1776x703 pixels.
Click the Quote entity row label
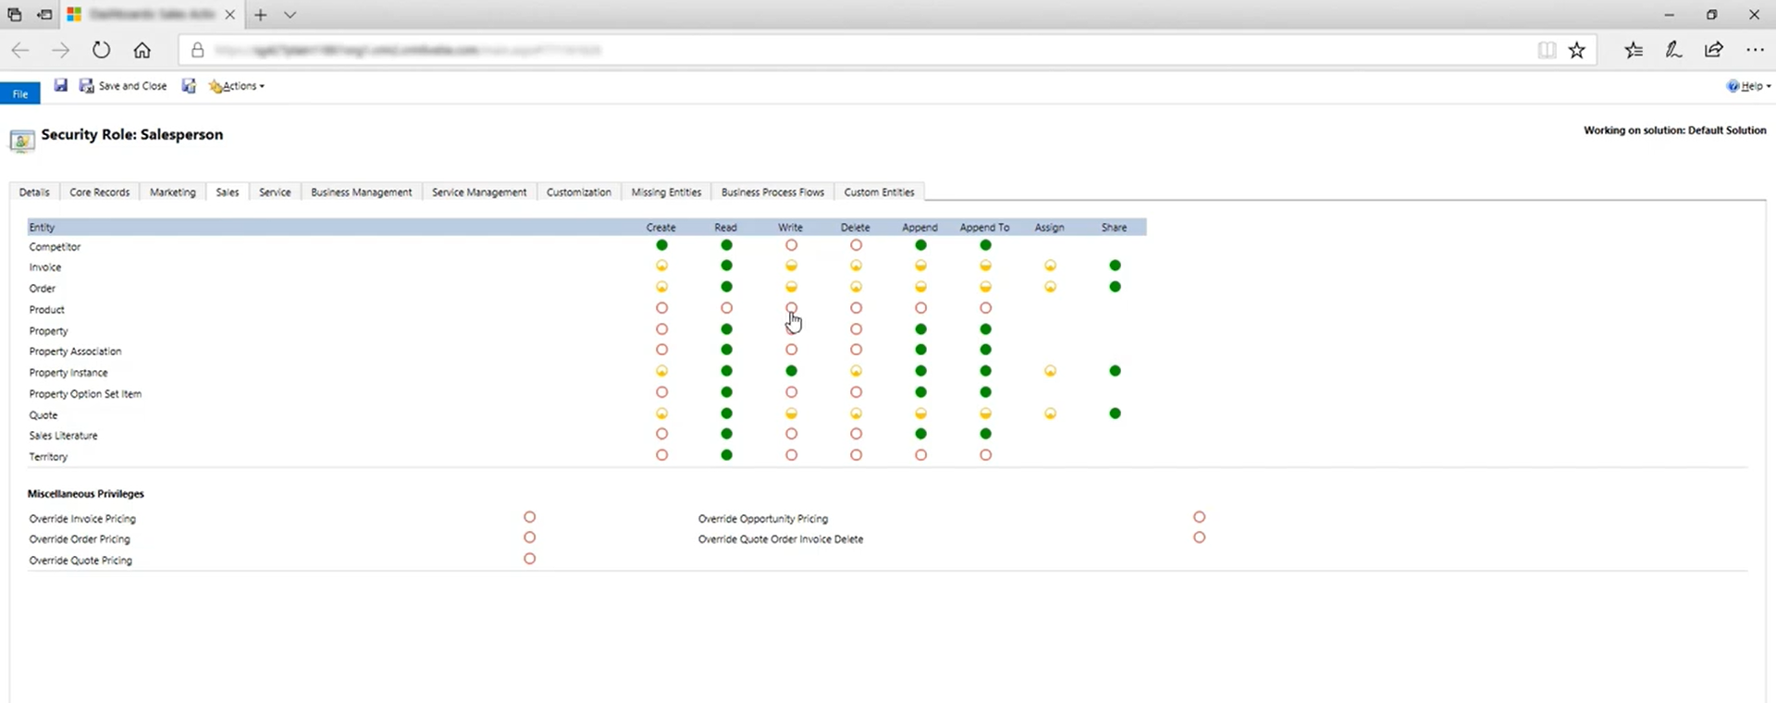pyautogui.click(x=43, y=415)
